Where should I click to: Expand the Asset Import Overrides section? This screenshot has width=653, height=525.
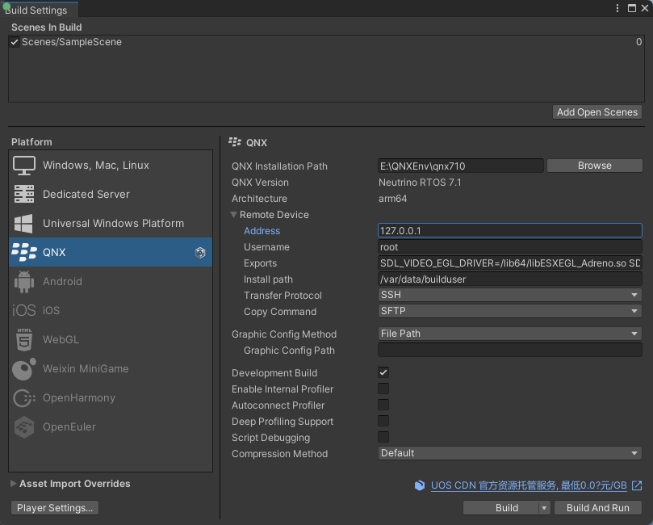pyautogui.click(x=12, y=484)
